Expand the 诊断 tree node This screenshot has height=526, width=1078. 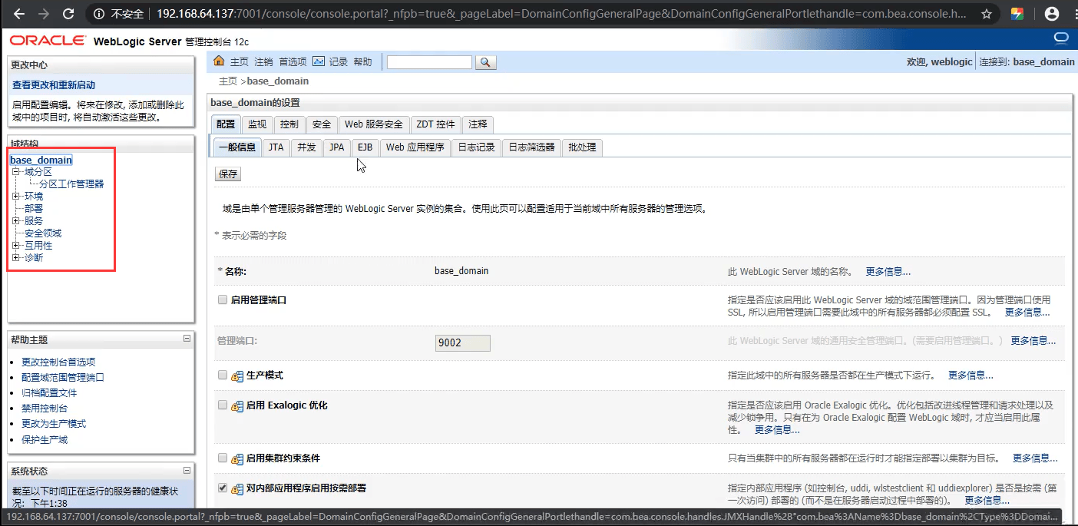15,258
